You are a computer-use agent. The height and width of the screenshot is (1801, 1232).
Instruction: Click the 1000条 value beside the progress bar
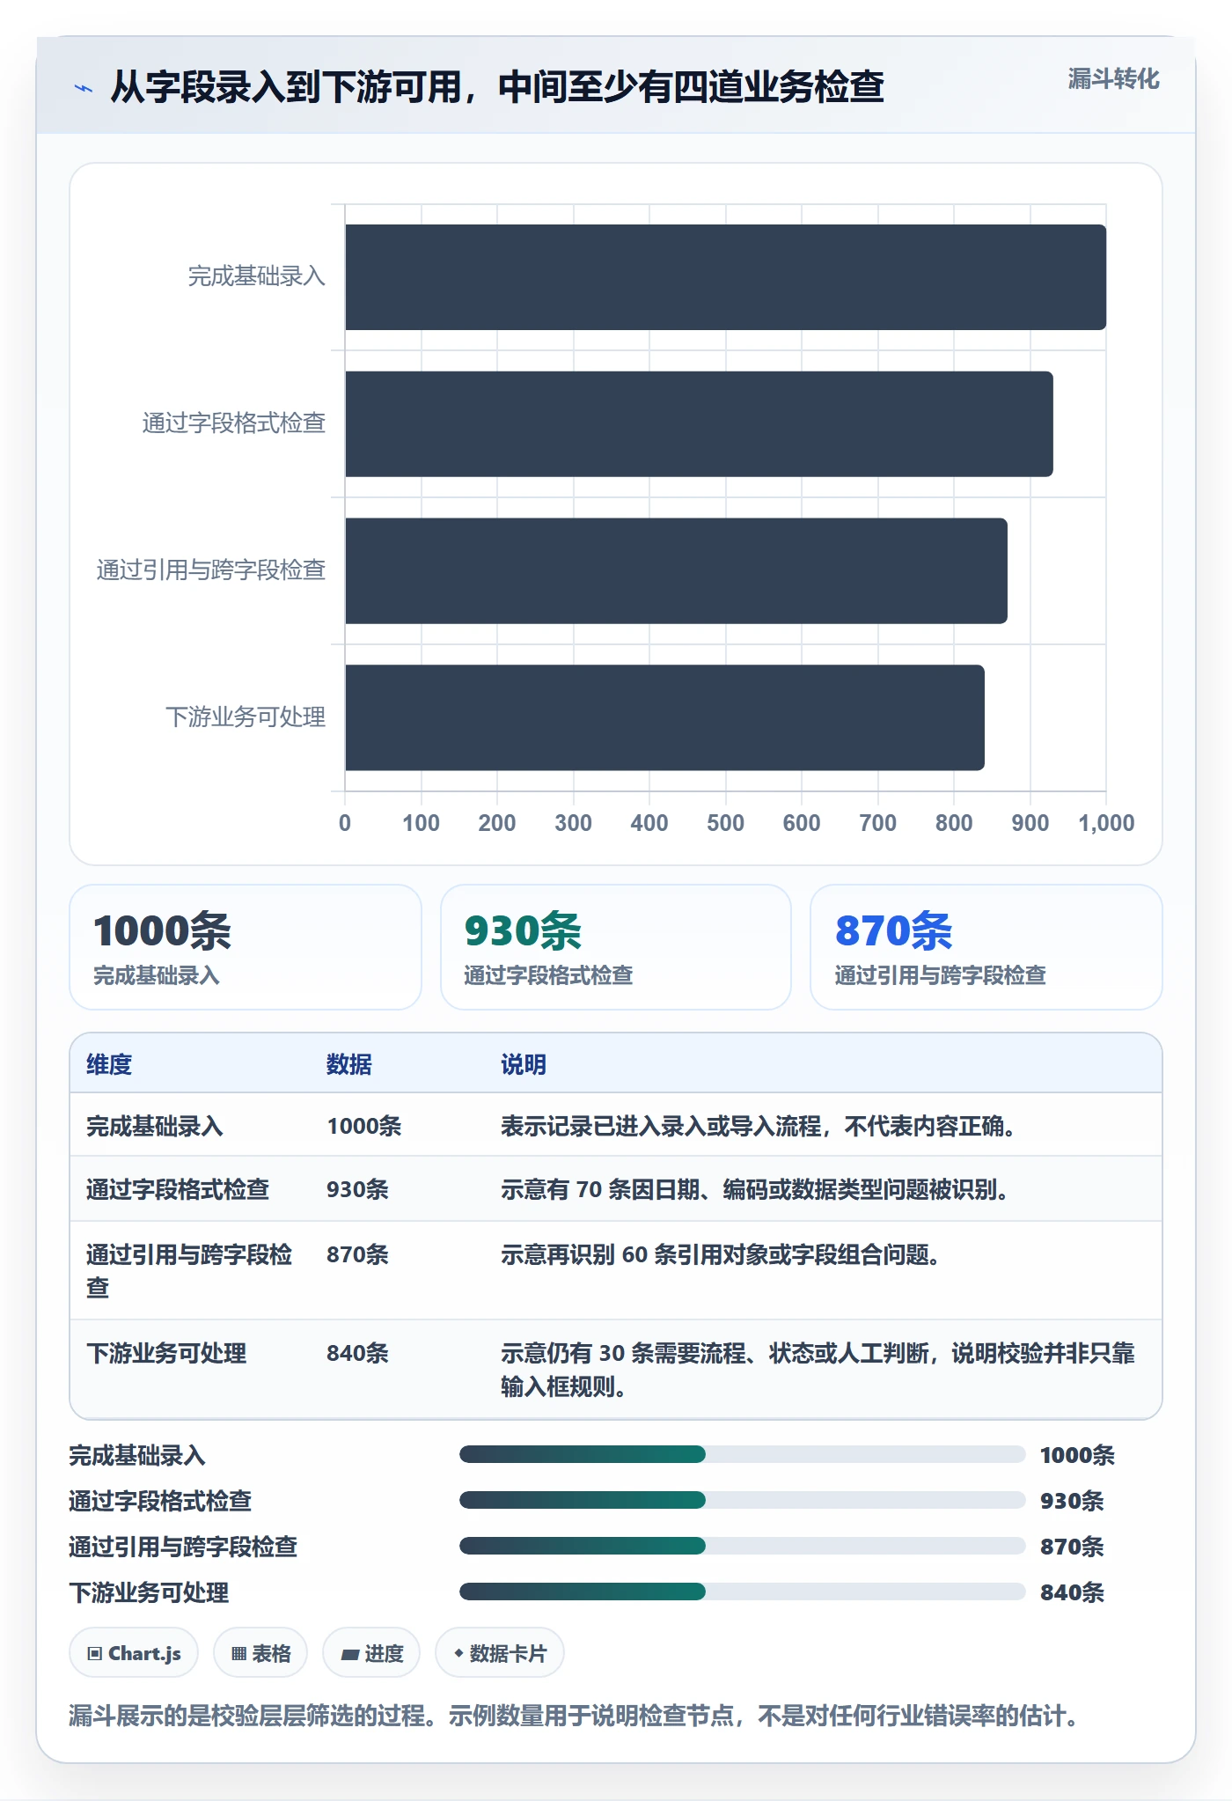point(1077,1455)
